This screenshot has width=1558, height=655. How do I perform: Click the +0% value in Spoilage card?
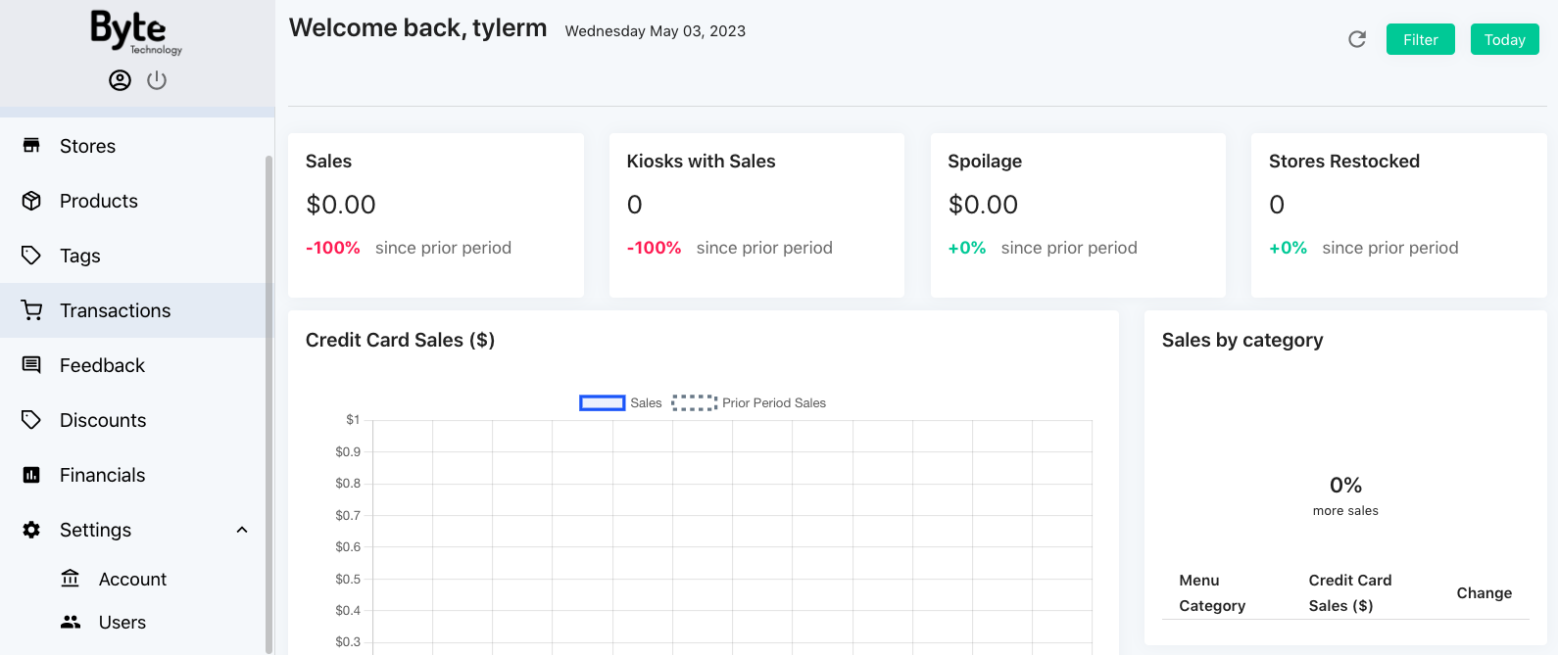tap(967, 248)
